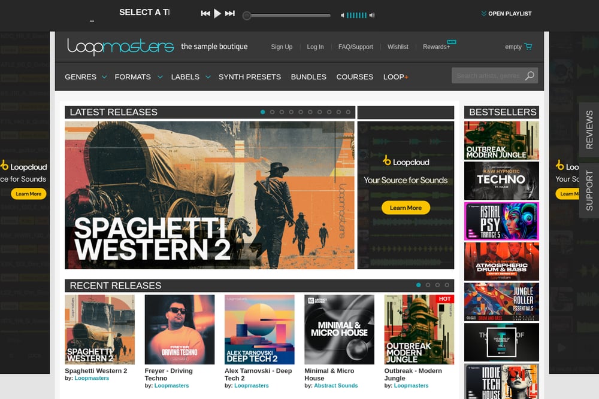Open the Minimal & Micro House cover
The image size is (599, 399).
point(339,330)
